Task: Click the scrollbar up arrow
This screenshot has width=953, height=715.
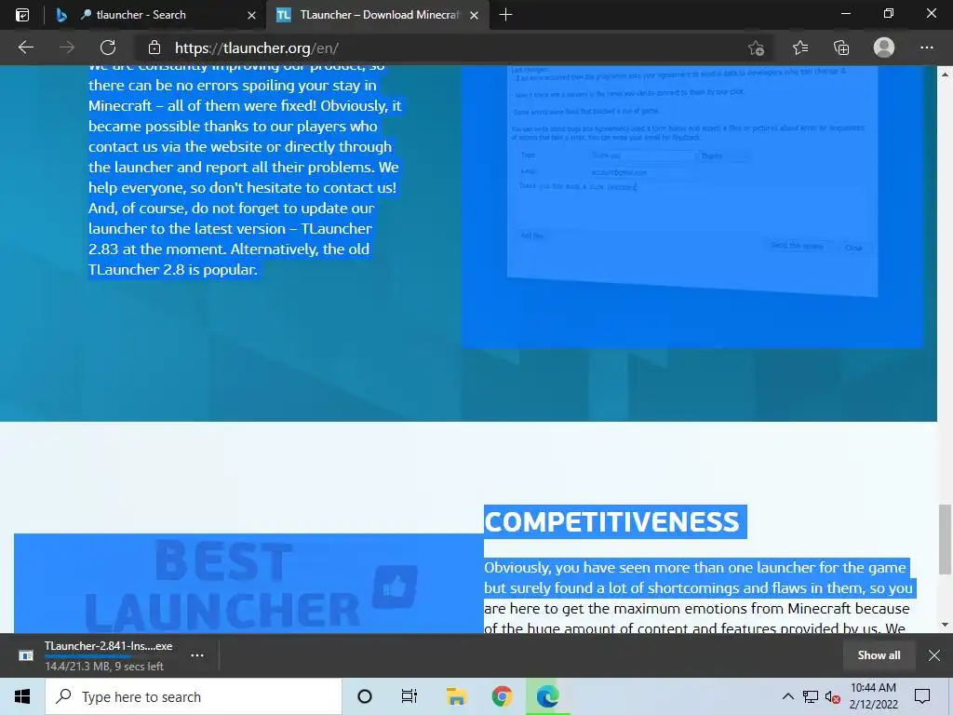Action: 945,74
